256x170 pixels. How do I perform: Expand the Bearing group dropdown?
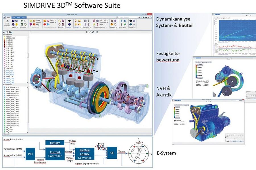61,27
